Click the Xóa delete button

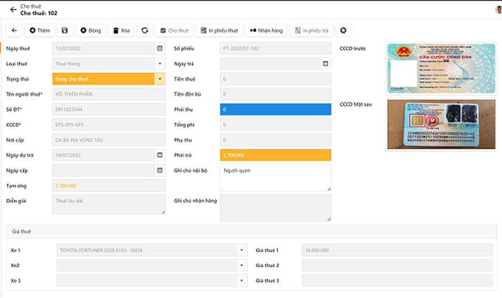click(121, 30)
